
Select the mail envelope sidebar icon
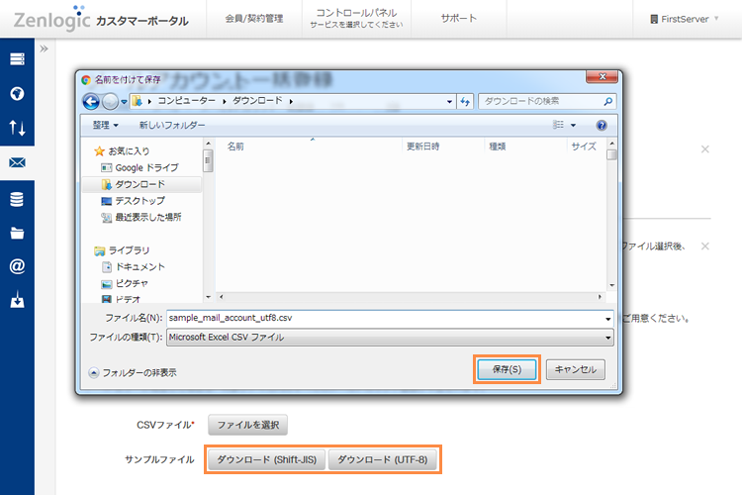[17, 162]
